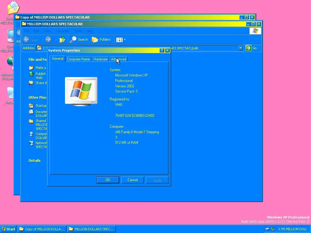The image size is (311, 233).
Task: Click the Go button next to address bar
Action: pos(251,48)
